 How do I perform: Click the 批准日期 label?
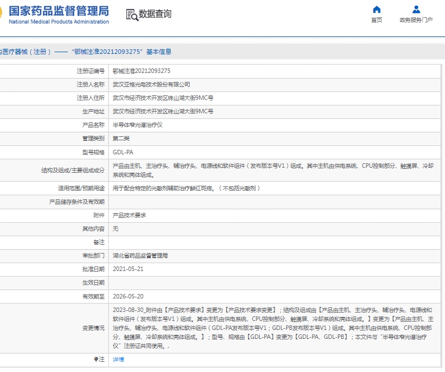[x=93, y=269]
